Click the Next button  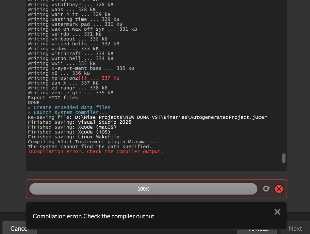tap(295, 229)
